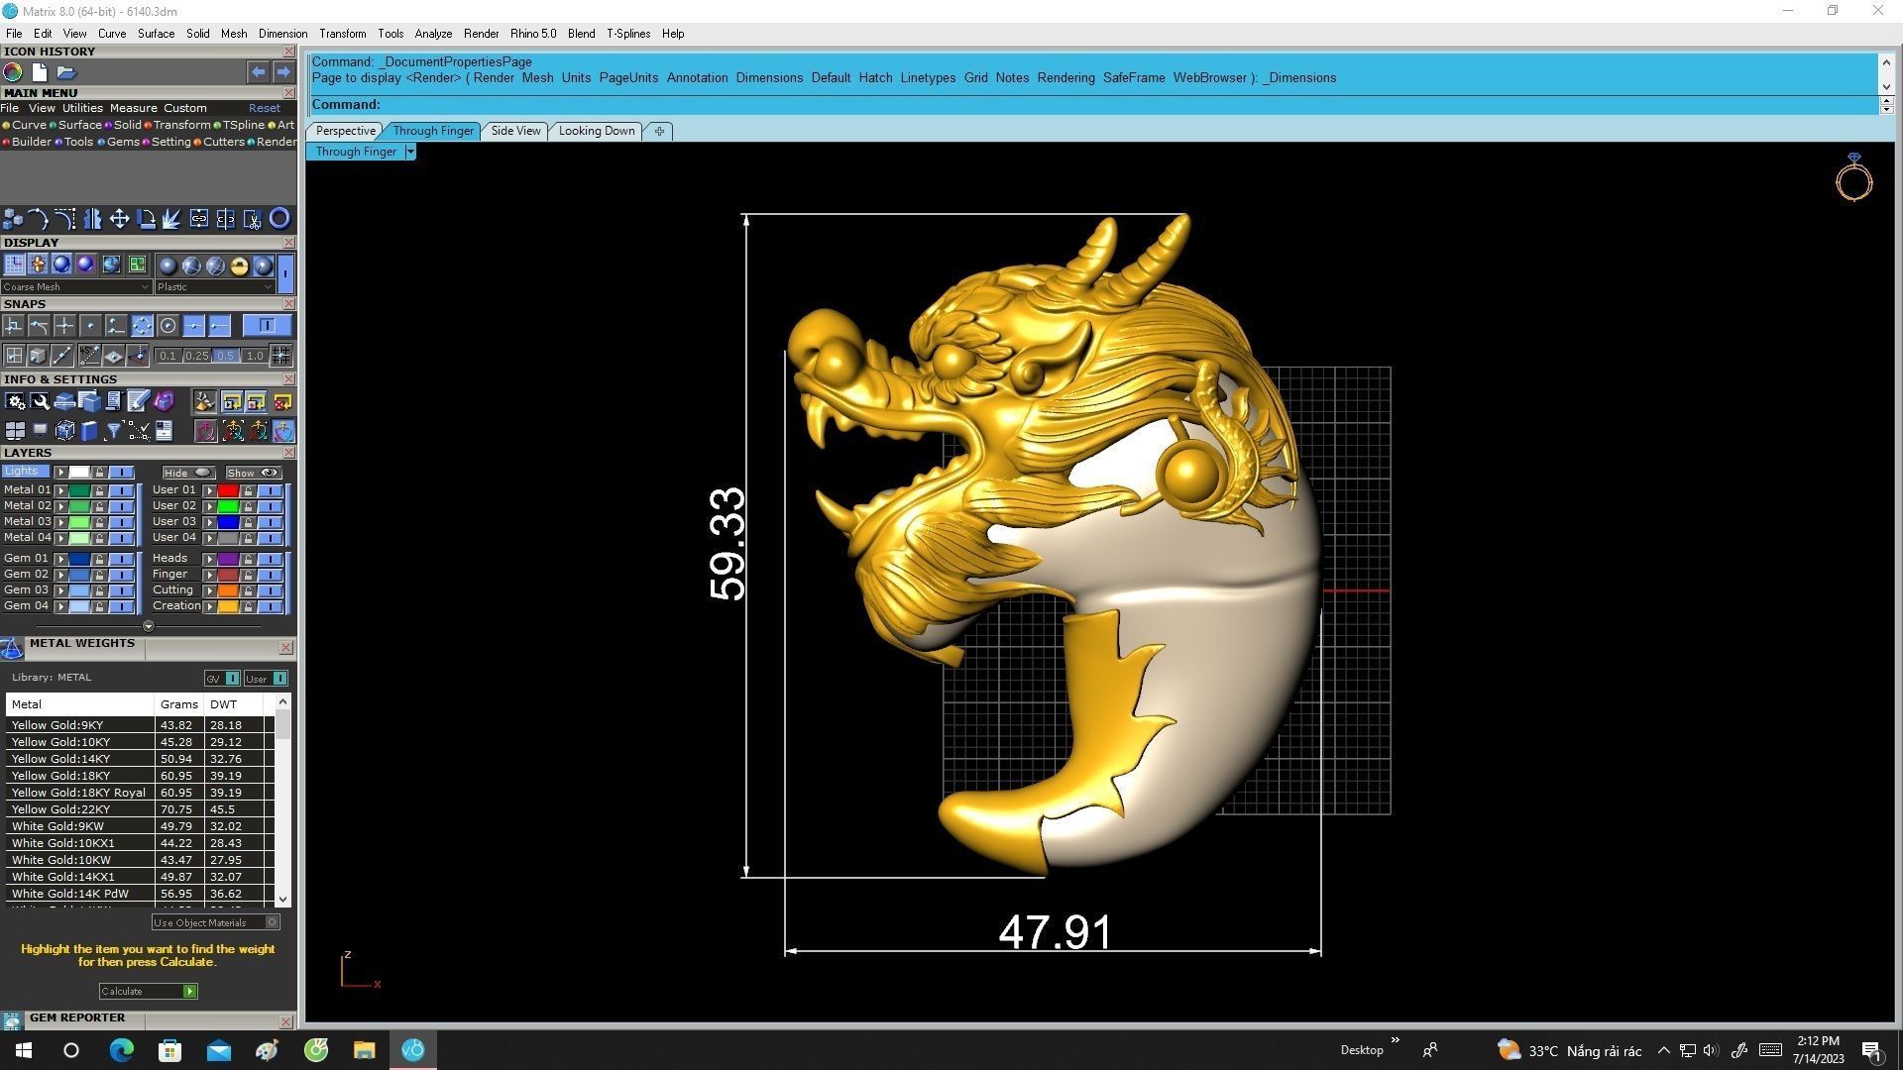The width and height of the screenshot is (1903, 1070).
Task: Click the Cutting layer orange color swatch
Action: [228, 590]
